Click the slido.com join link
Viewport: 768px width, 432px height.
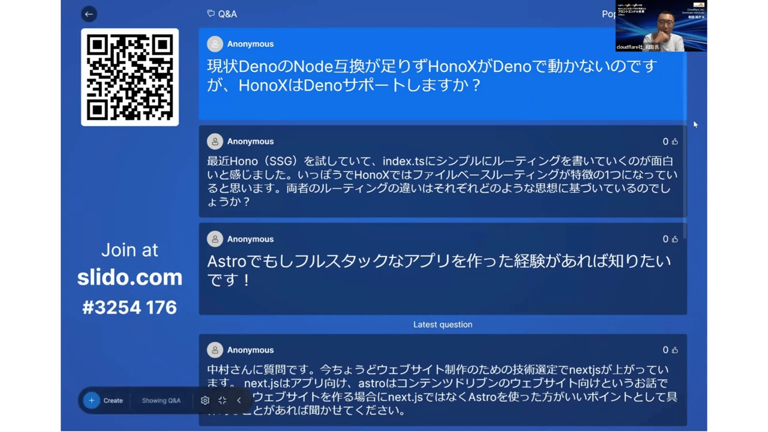(130, 277)
